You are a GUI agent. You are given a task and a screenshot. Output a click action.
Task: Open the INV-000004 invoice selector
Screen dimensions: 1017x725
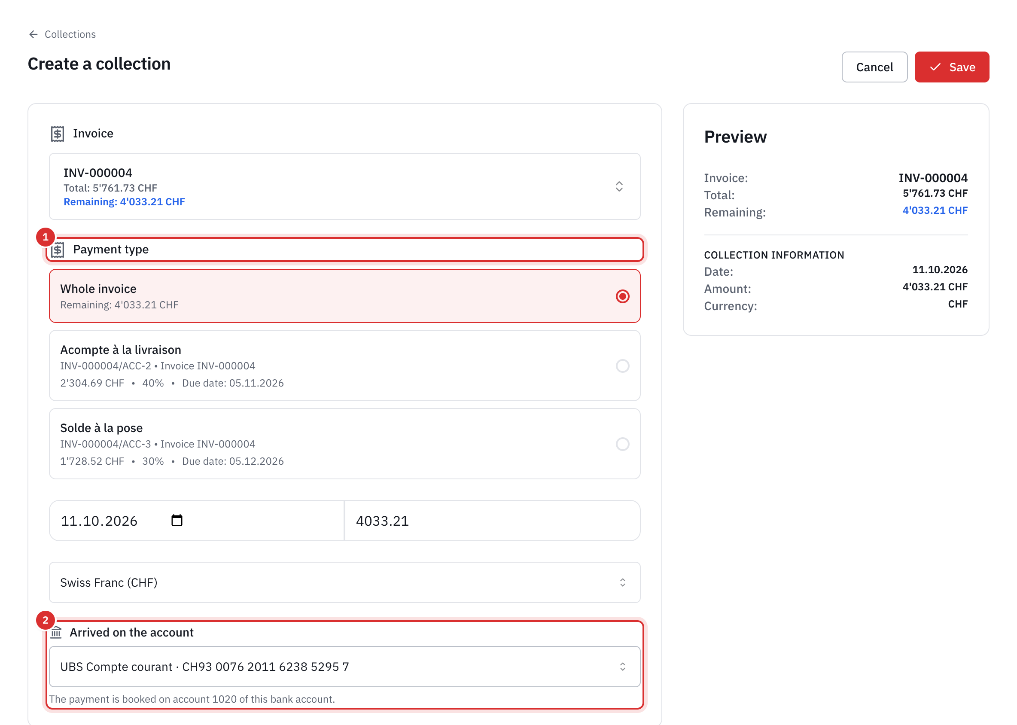click(345, 186)
